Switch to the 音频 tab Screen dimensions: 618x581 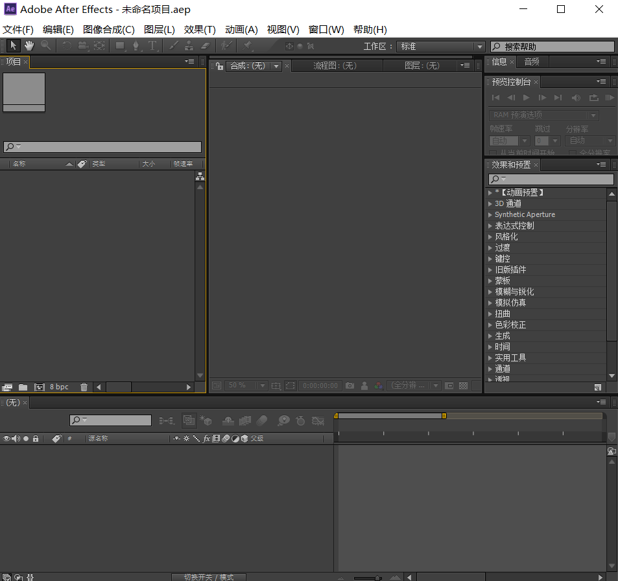click(x=532, y=62)
